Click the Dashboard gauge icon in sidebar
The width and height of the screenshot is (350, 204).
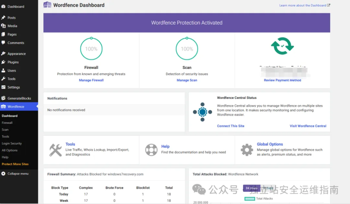3,6
